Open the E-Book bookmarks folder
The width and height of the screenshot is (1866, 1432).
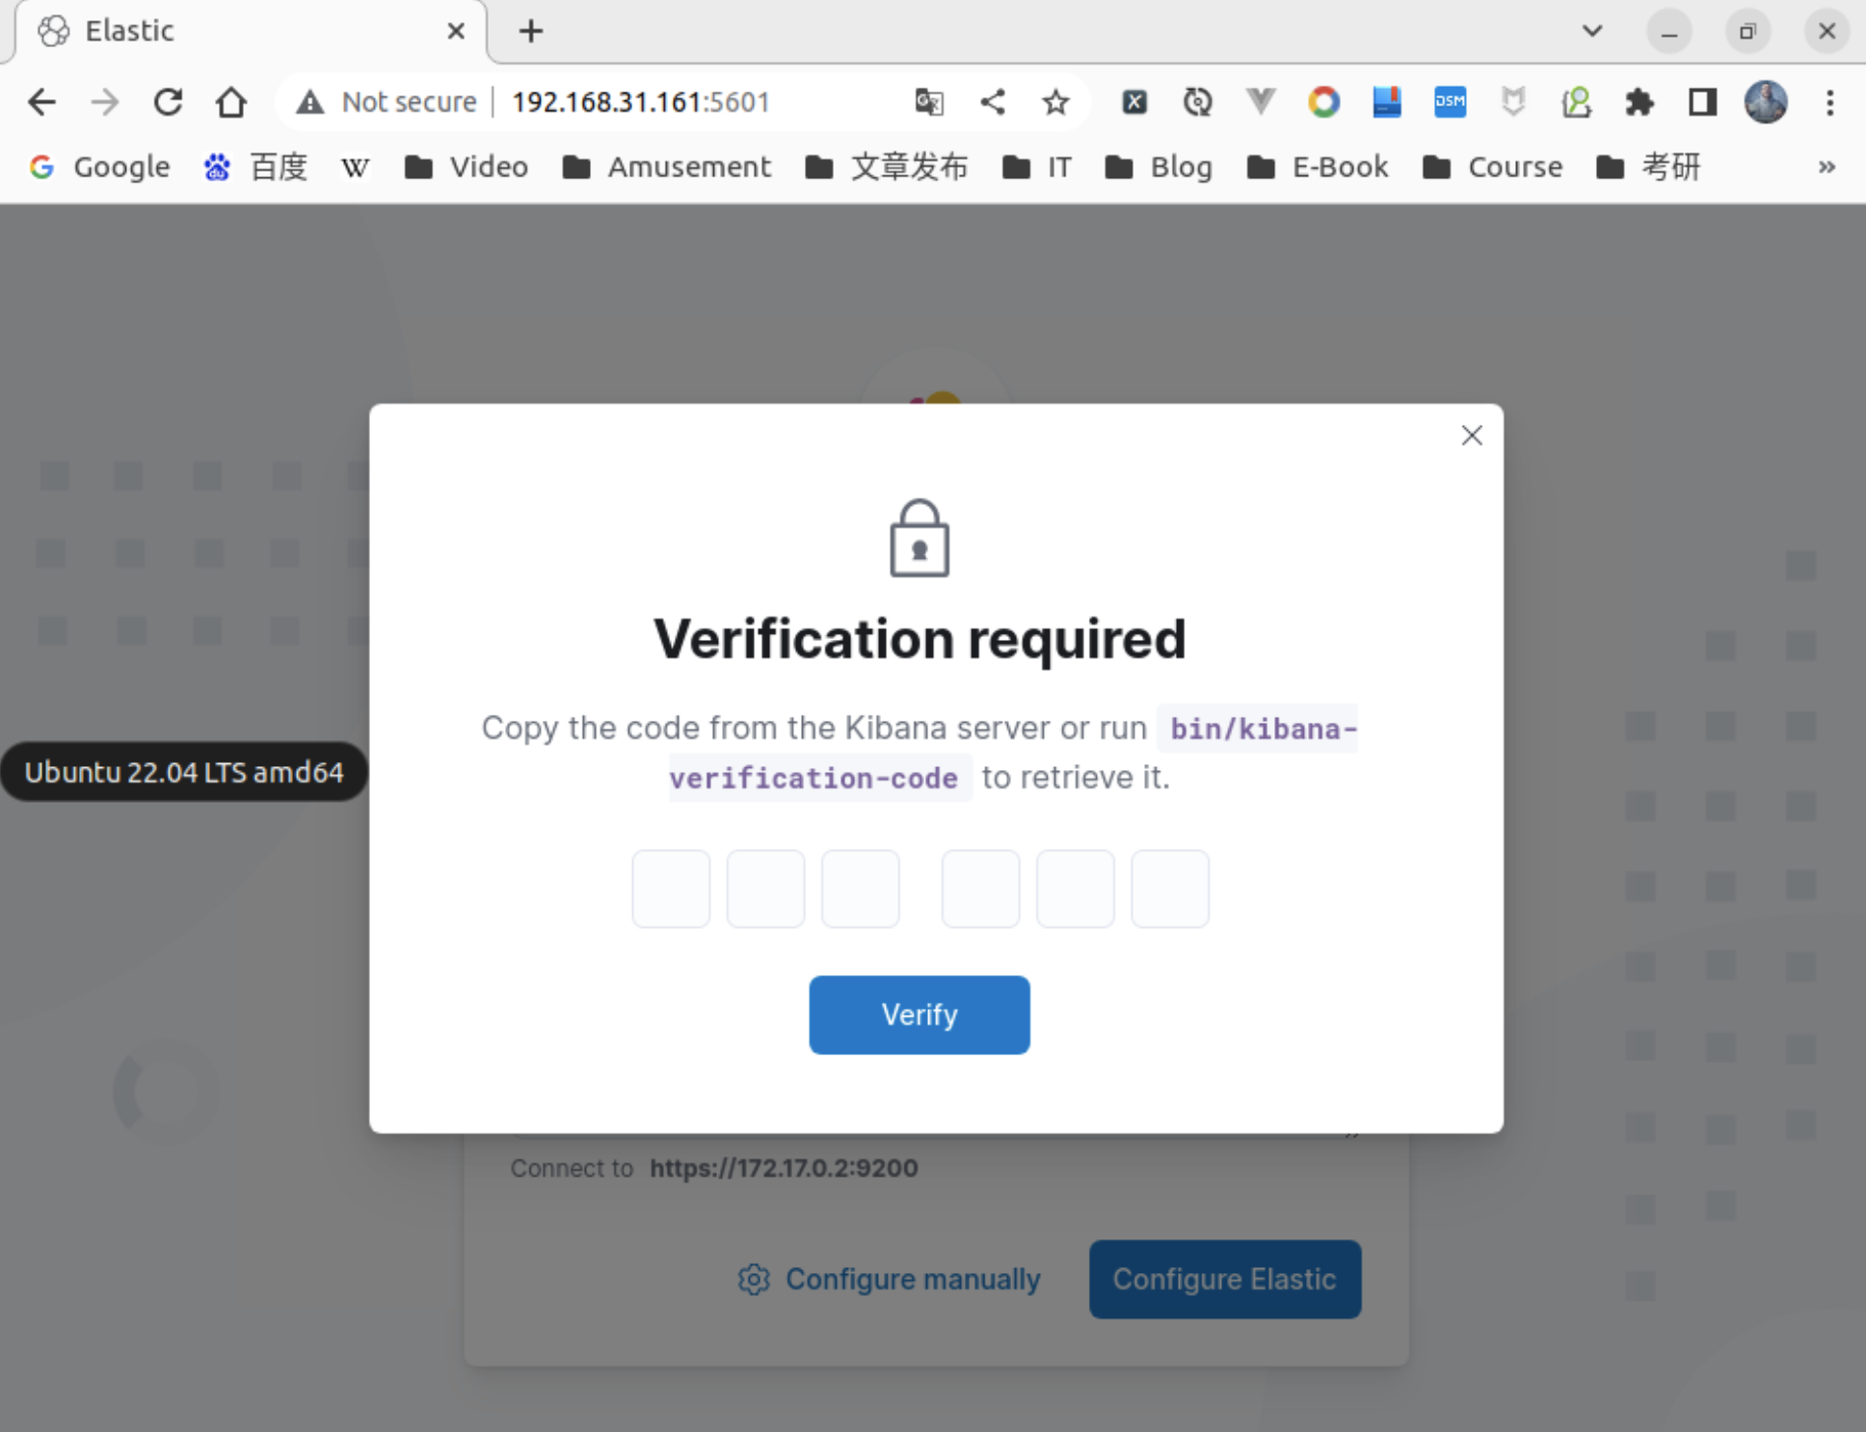tap(1318, 168)
